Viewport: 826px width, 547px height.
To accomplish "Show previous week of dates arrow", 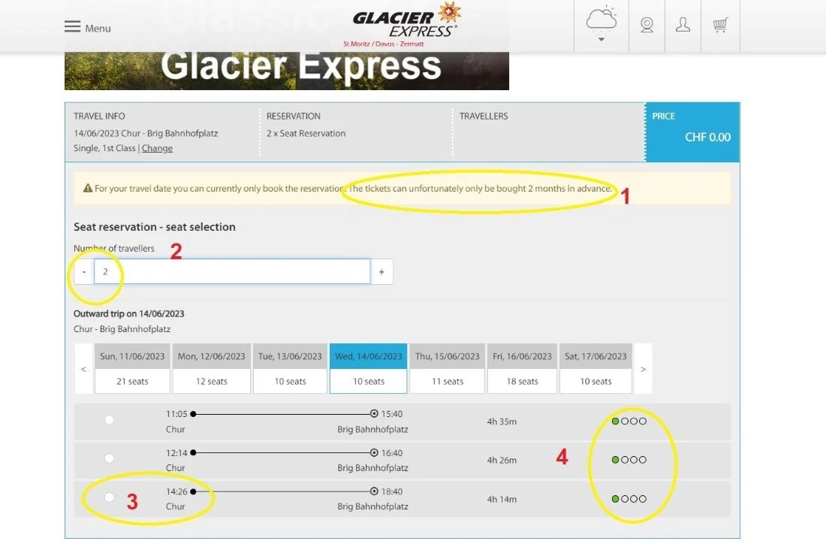I will 84,369.
